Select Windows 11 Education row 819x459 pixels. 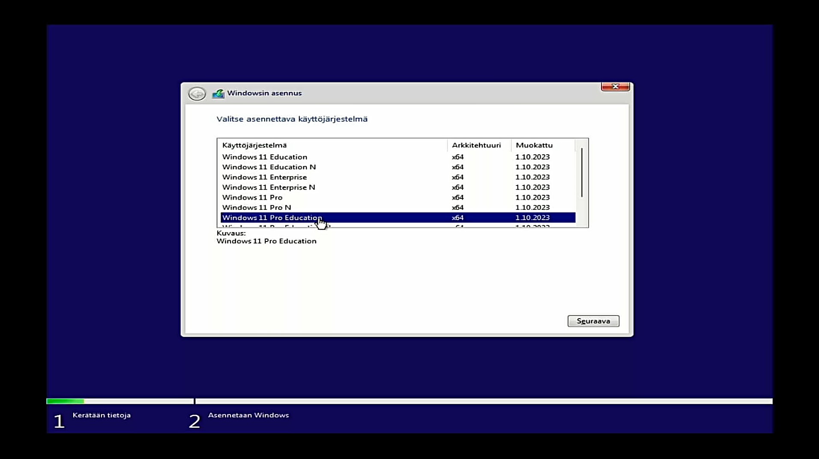coord(398,157)
